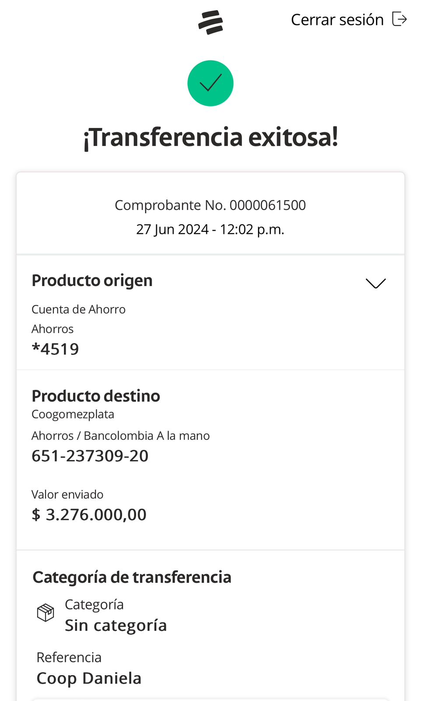The image size is (421, 701).
Task: Click the Coogomezplata recipient name
Action: [73, 414]
